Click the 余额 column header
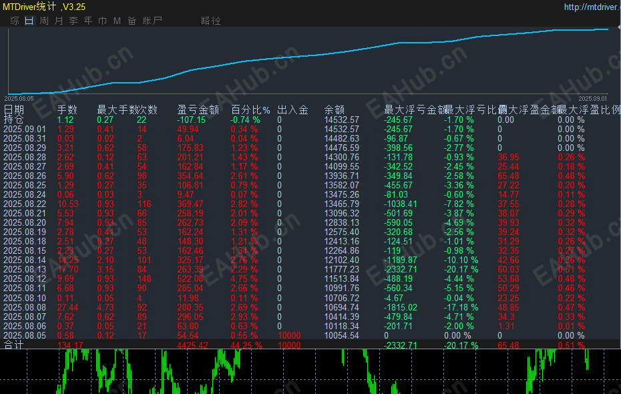 [x=335, y=110]
